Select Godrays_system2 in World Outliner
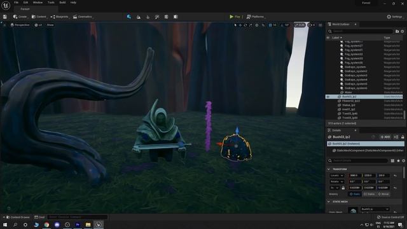This screenshot has width=407, height=229. (355, 71)
